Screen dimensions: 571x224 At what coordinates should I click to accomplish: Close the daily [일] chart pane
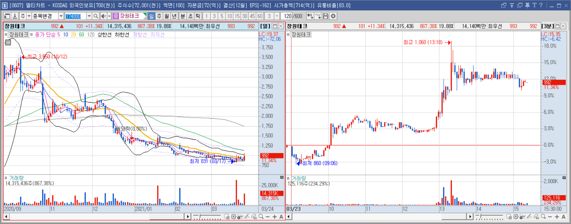click(281, 26)
